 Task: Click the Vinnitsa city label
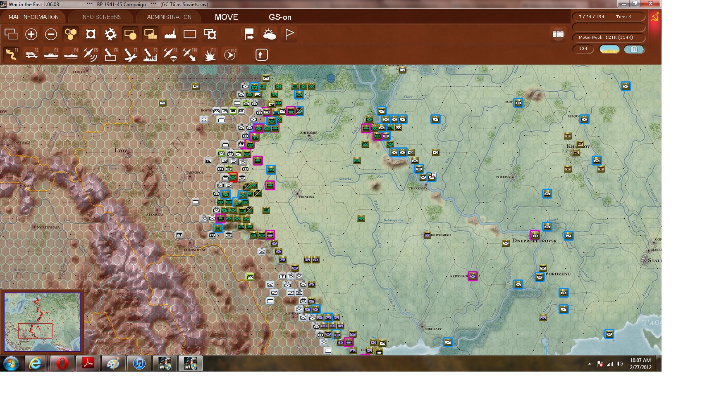306,197
